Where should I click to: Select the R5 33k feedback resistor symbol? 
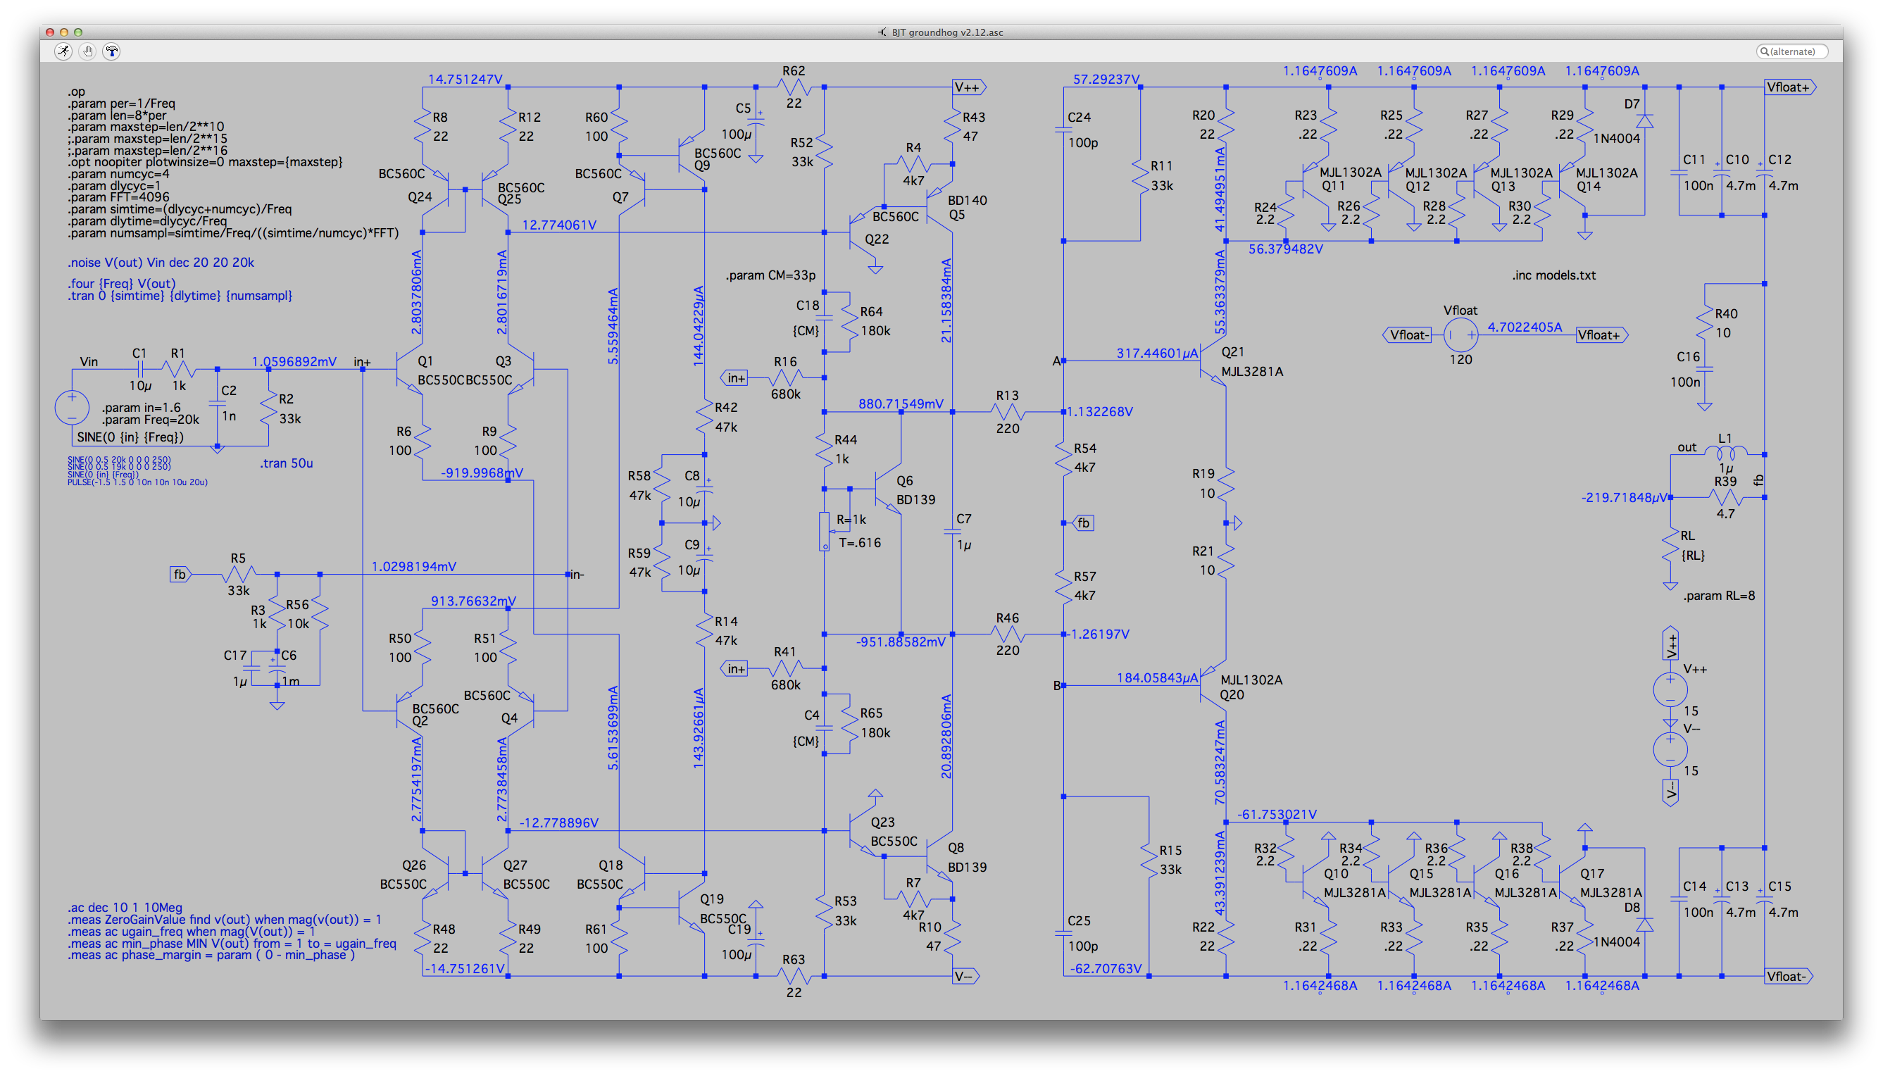pos(239,573)
